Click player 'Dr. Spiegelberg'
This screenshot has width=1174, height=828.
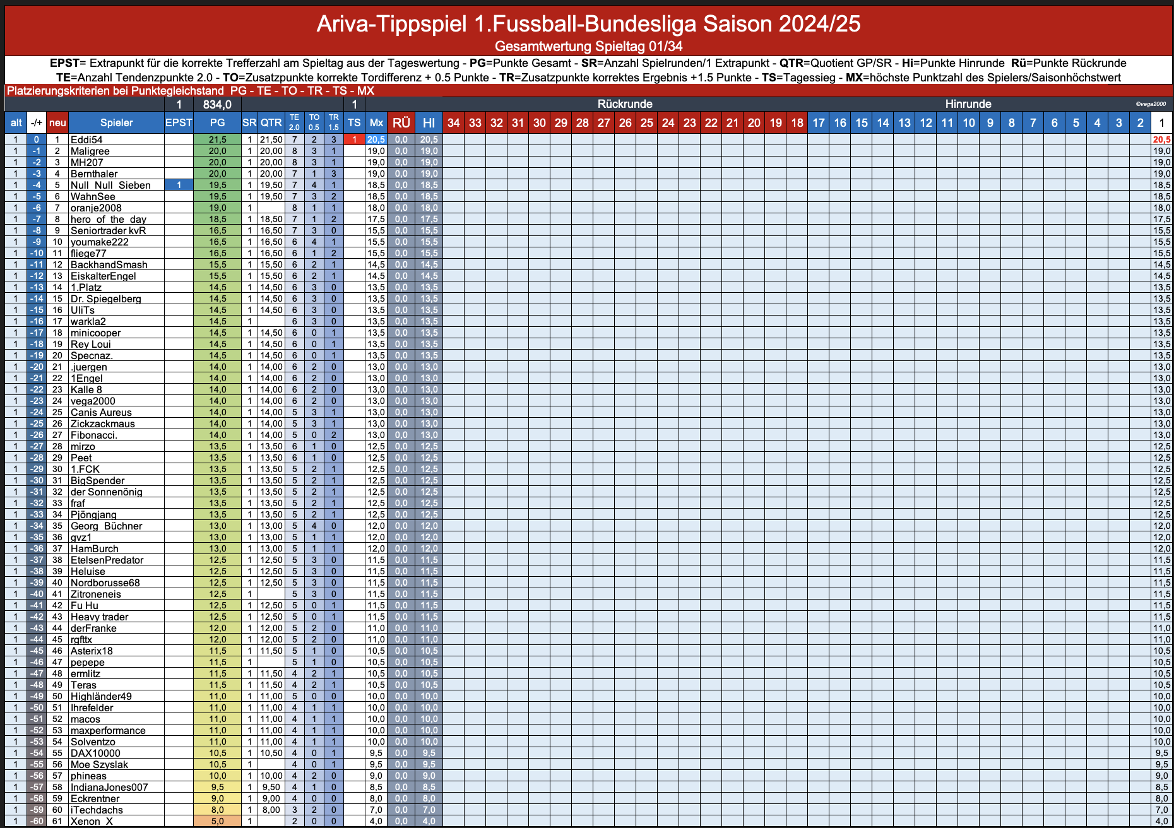coord(106,299)
